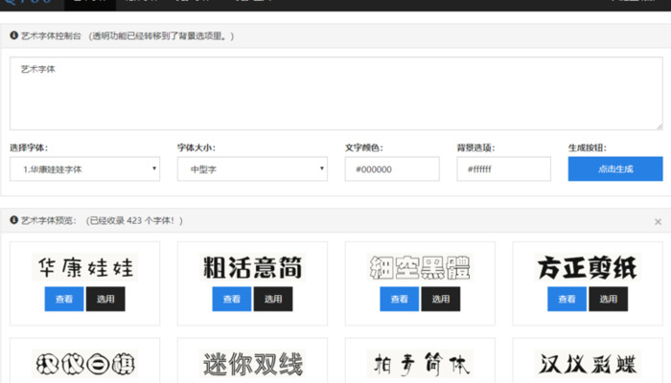Click 选用 under the 方正剪纸 font
671x383 pixels.
click(609, 299)
